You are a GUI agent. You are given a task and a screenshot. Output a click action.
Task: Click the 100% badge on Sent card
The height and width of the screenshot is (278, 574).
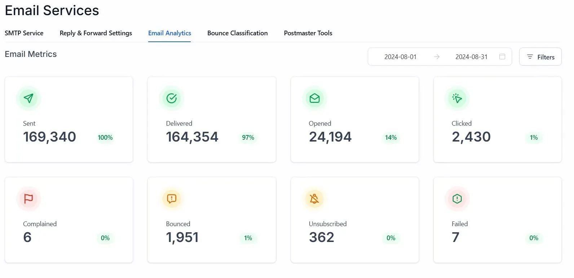click(105, 138)
